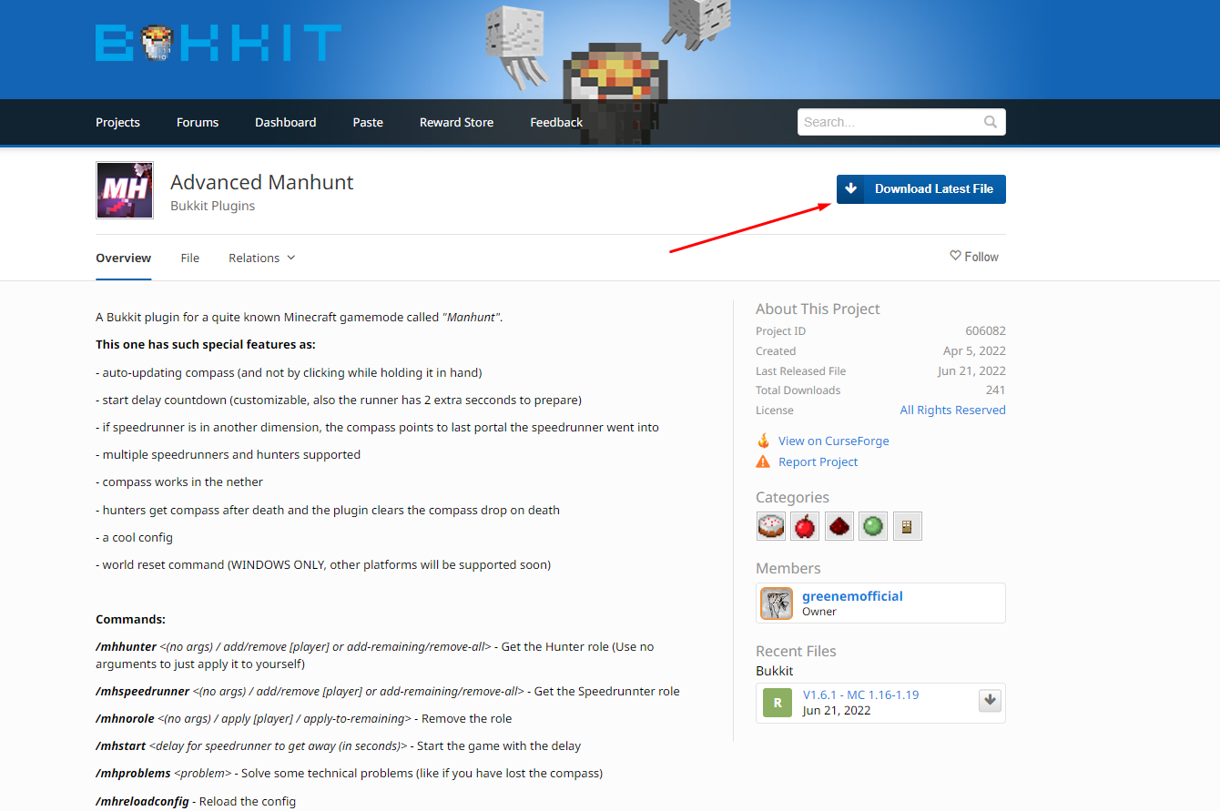Go to the Forums page
The width and height of the screenshot is (1220, 811).
pos(198,122)
